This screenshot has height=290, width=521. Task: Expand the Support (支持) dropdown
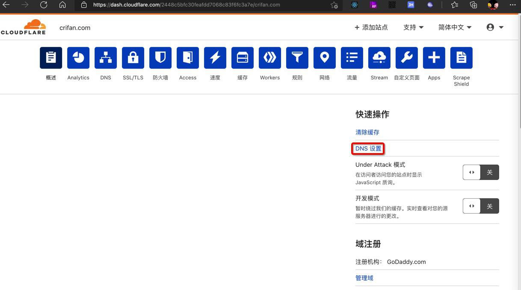[413, 27]
